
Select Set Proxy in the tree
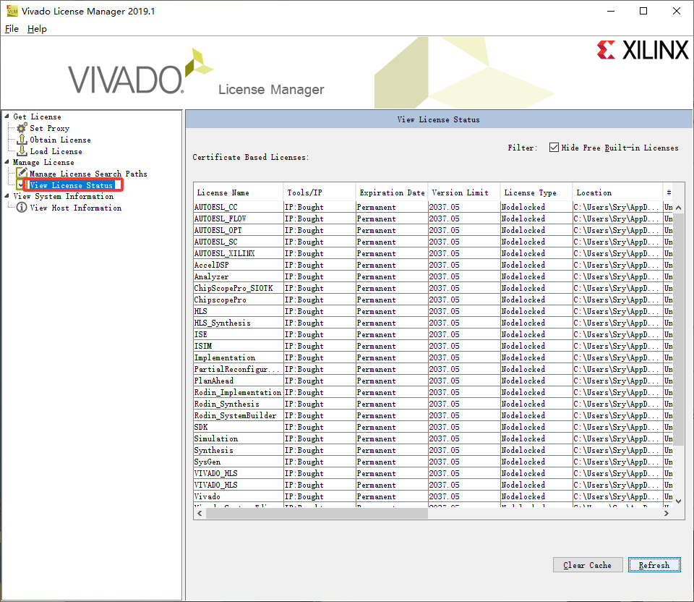coord(50,128)
